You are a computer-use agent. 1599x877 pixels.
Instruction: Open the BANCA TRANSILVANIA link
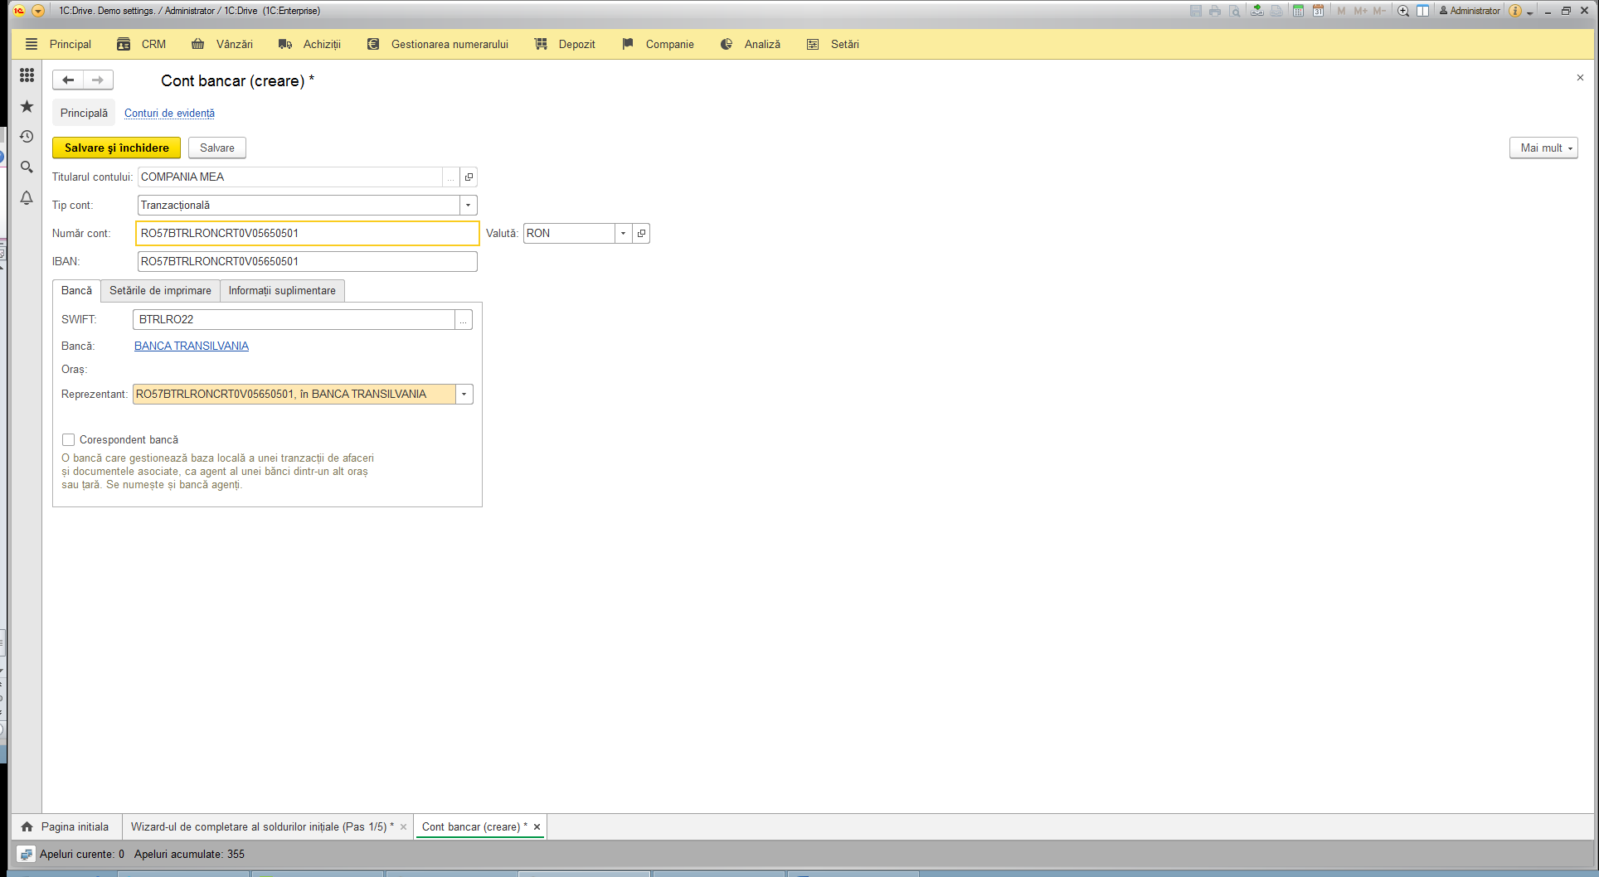(x=192, y=346)
